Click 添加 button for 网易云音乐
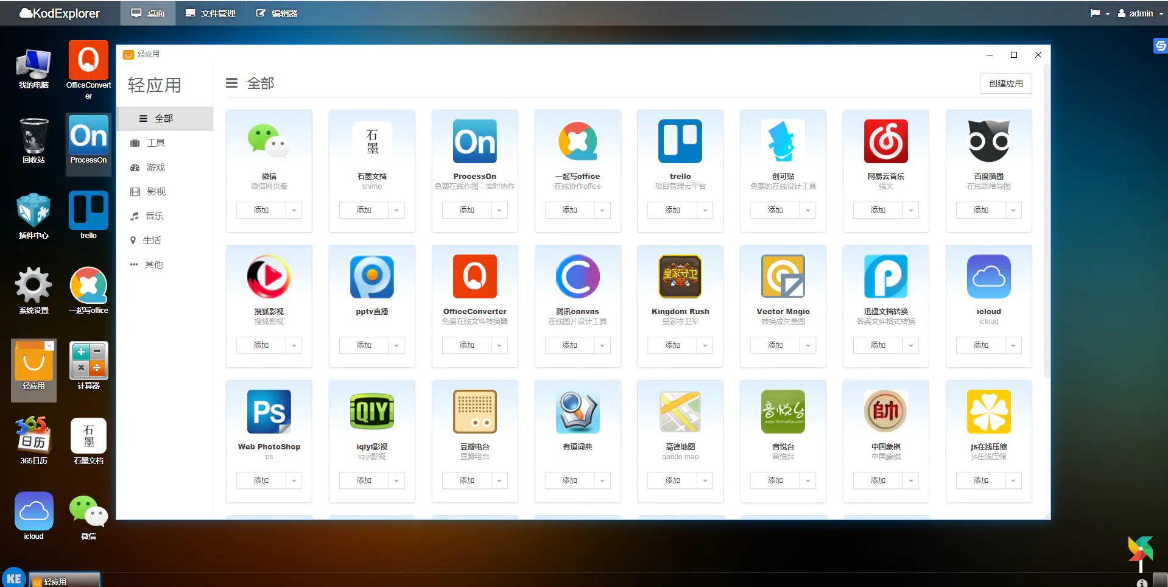This screenshot has height=587, width=1168. (x=878, y=210)
